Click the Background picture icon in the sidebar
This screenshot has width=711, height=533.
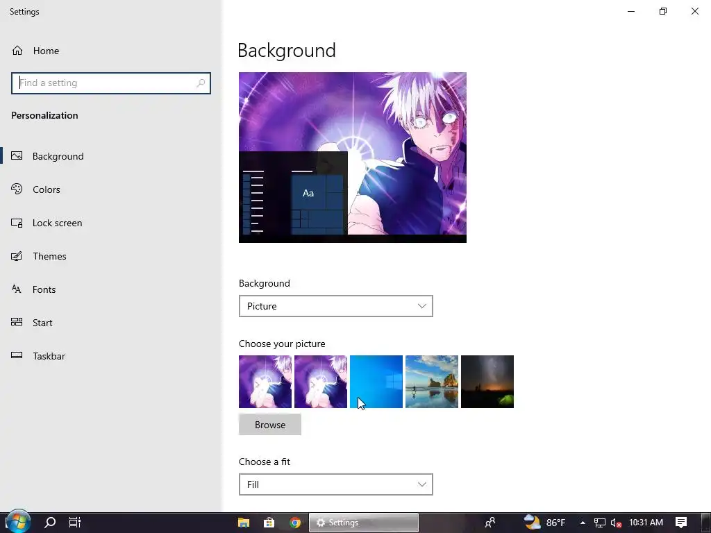[17, 156]
